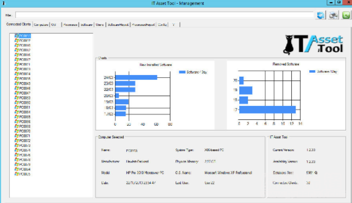Click the Removed Software legend swatch

click(x=312, y=72)
